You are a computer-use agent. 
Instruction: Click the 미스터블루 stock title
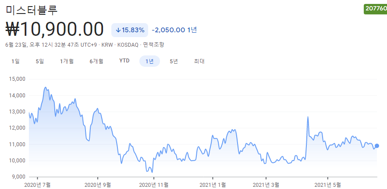pos(32,10)
